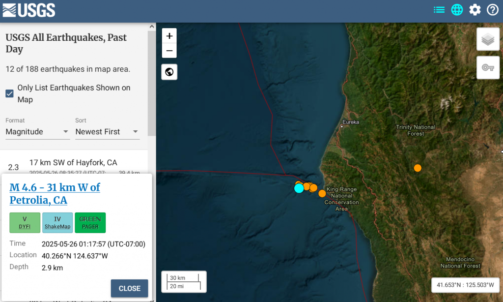Click the zoom-to-world globe button
Viewport: 503px width, 302px height.
169,72
